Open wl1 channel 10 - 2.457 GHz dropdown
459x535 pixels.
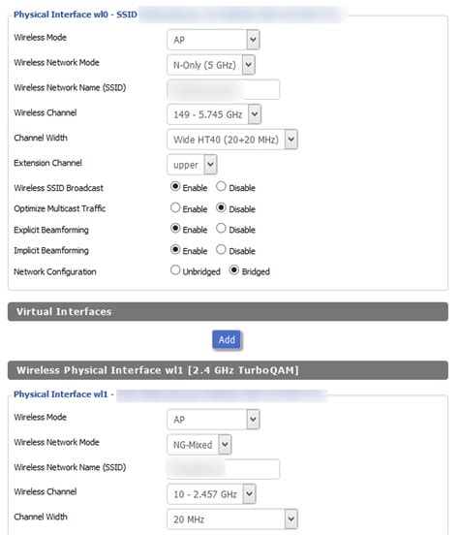coord(211,494)
